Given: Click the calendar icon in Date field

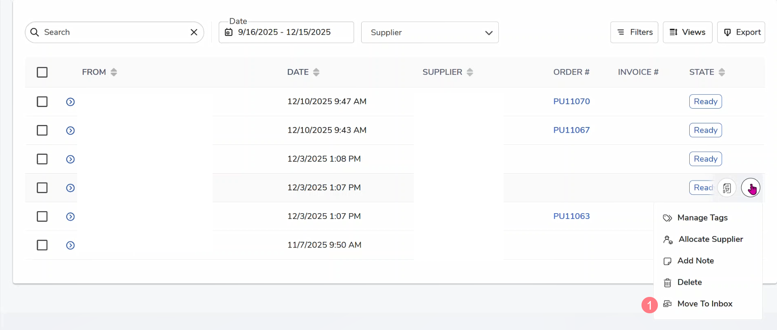Looking at the screenshot, I should (229, 32).
